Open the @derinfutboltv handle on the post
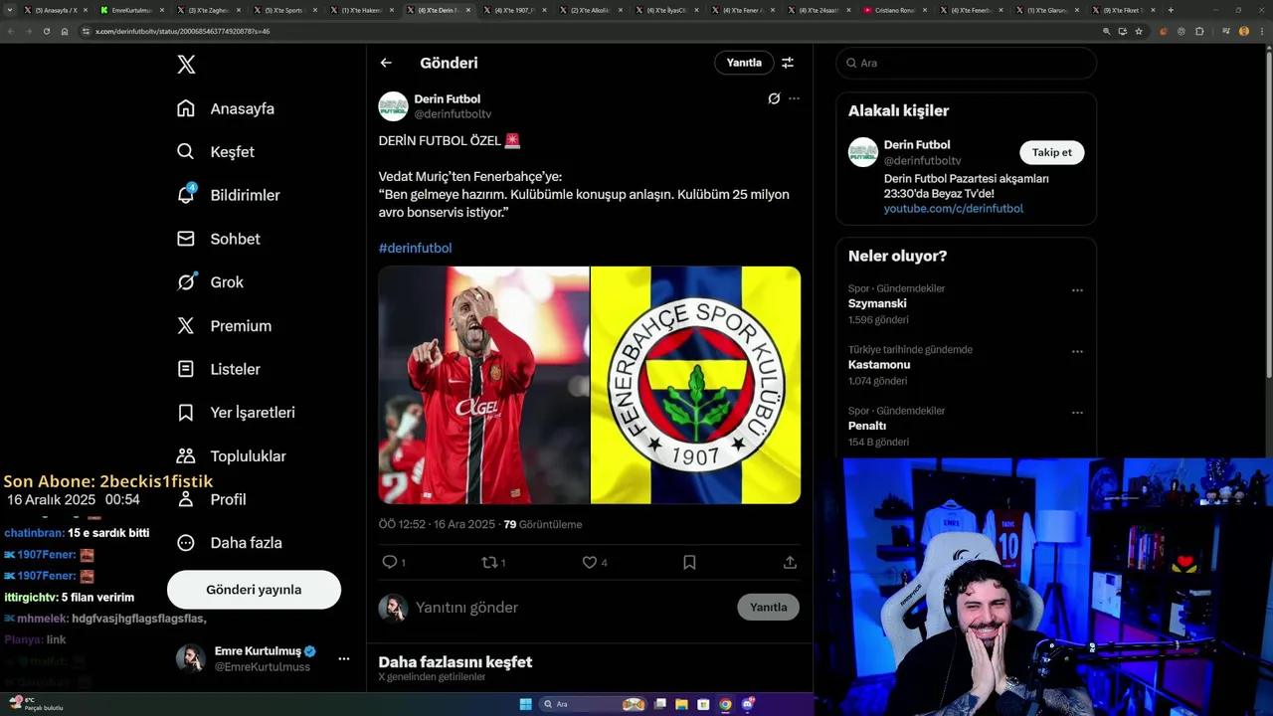 [x=453, y=114]
